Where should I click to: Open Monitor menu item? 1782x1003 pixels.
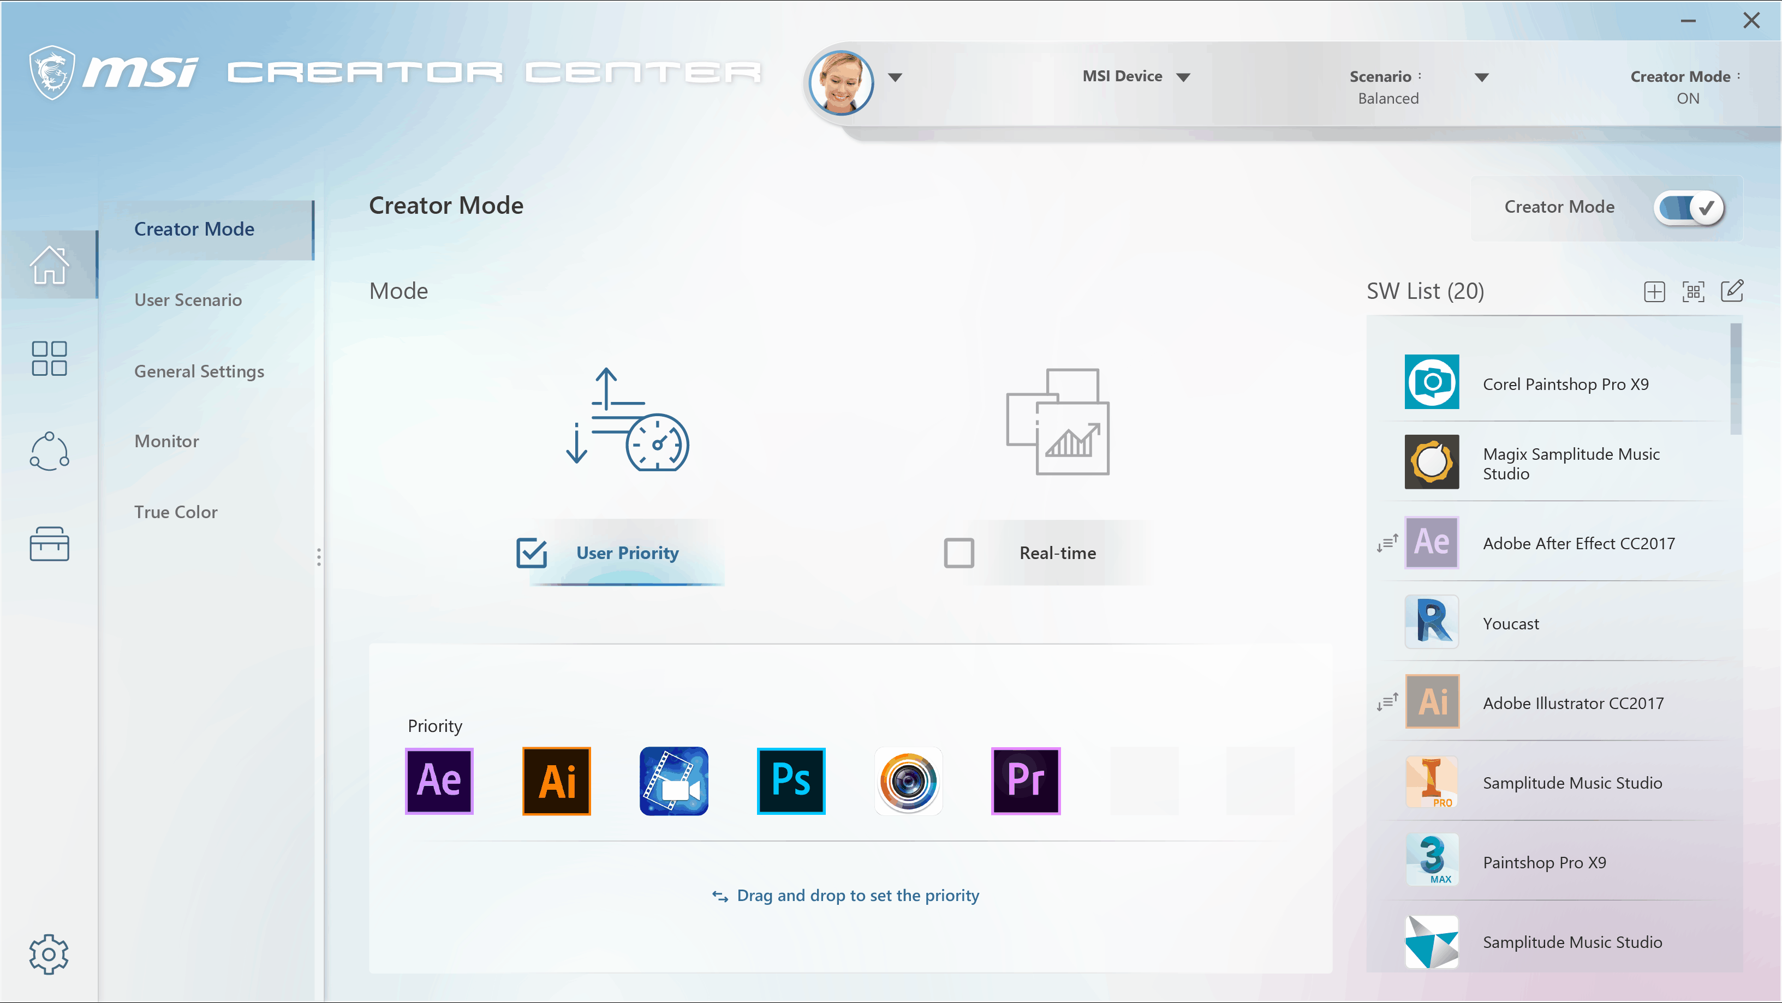click(166, 441)
